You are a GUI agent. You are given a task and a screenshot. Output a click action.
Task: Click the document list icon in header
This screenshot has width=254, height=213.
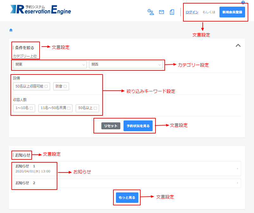[x=172, y=12]
